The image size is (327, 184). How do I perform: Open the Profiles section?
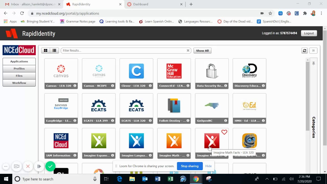click(19, 68)
